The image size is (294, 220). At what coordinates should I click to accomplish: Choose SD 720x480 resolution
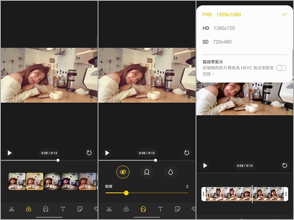[x=217, y=42]
